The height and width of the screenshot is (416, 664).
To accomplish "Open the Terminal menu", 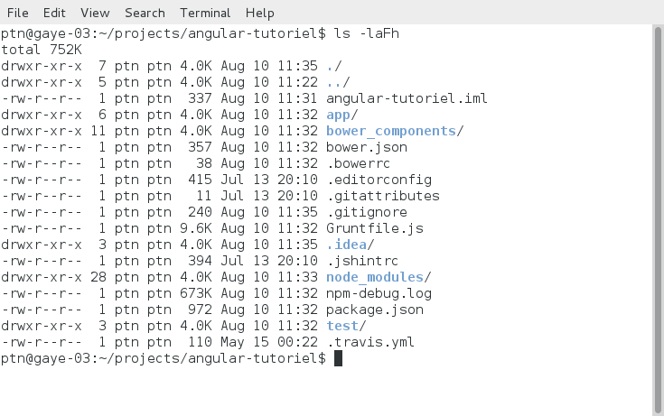I will click(205, 13).
